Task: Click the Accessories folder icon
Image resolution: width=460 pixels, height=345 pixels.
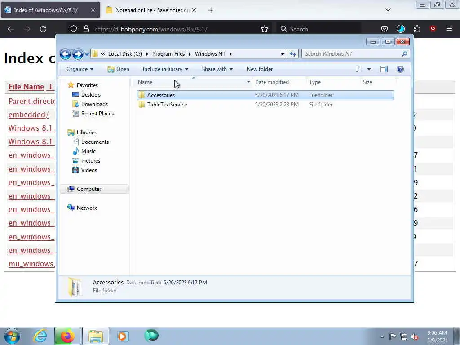Action: [142, 95]
